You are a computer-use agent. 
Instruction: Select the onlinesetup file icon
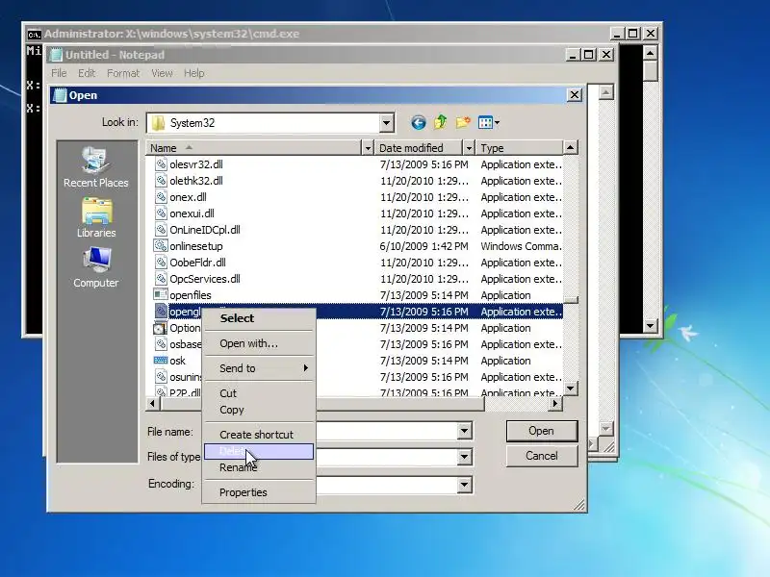coord(161,246)
